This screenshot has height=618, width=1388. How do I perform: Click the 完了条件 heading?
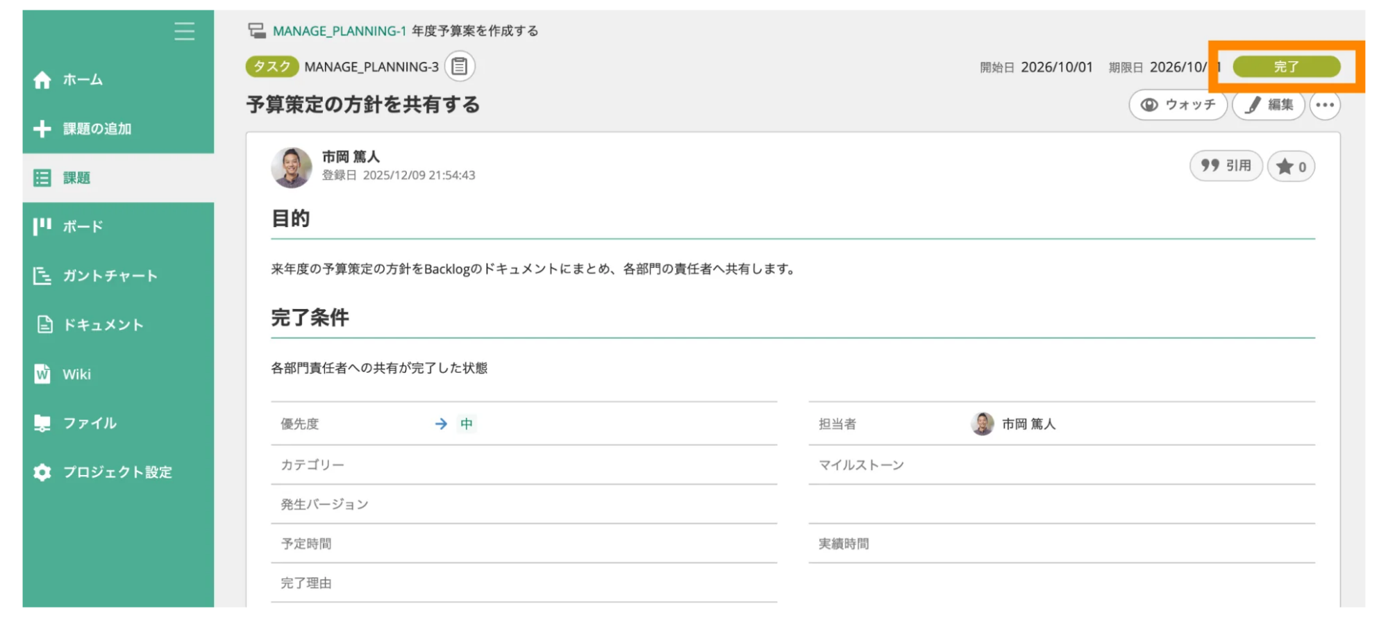(x=310, y=318)
